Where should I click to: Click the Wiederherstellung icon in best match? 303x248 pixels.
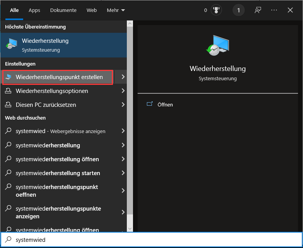point(11,44)
